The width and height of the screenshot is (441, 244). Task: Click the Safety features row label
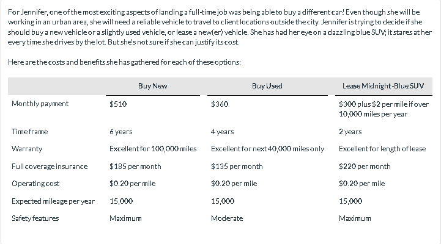point(35,218)
